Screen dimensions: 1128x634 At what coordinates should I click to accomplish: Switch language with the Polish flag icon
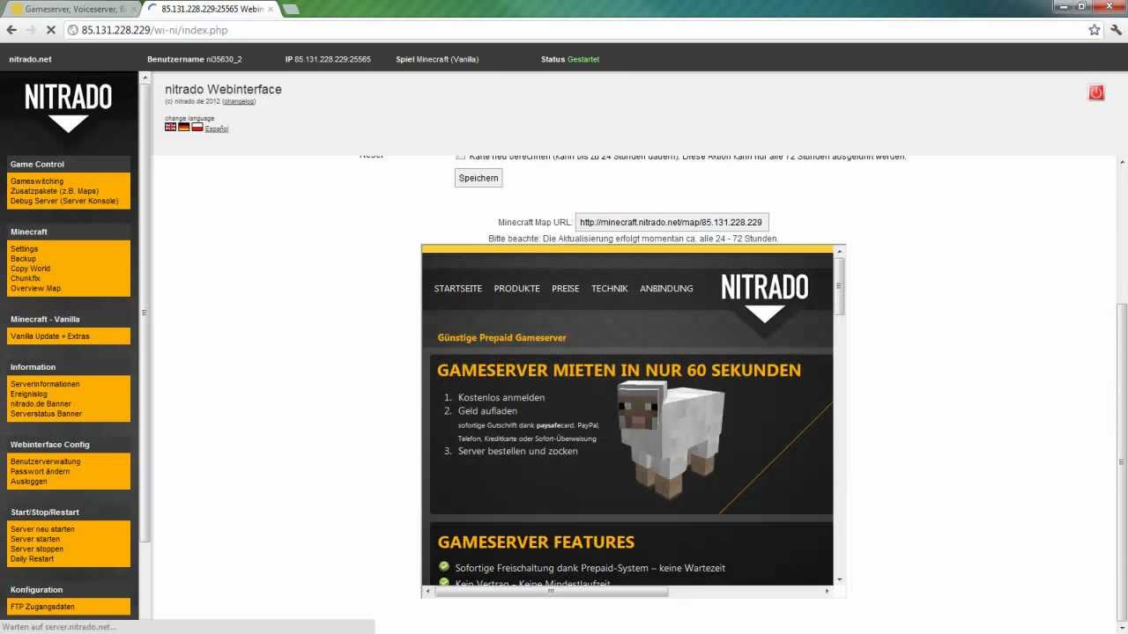[197, 127]
